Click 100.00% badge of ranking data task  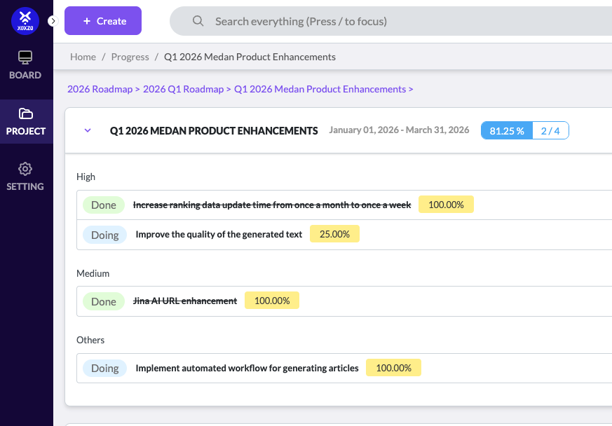point(446,205)
